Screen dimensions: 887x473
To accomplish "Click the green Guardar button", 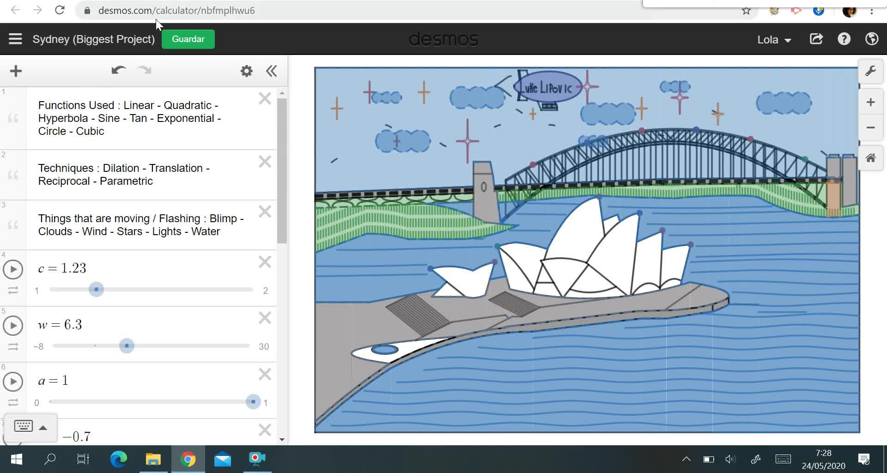I will [x=188, y=39].
